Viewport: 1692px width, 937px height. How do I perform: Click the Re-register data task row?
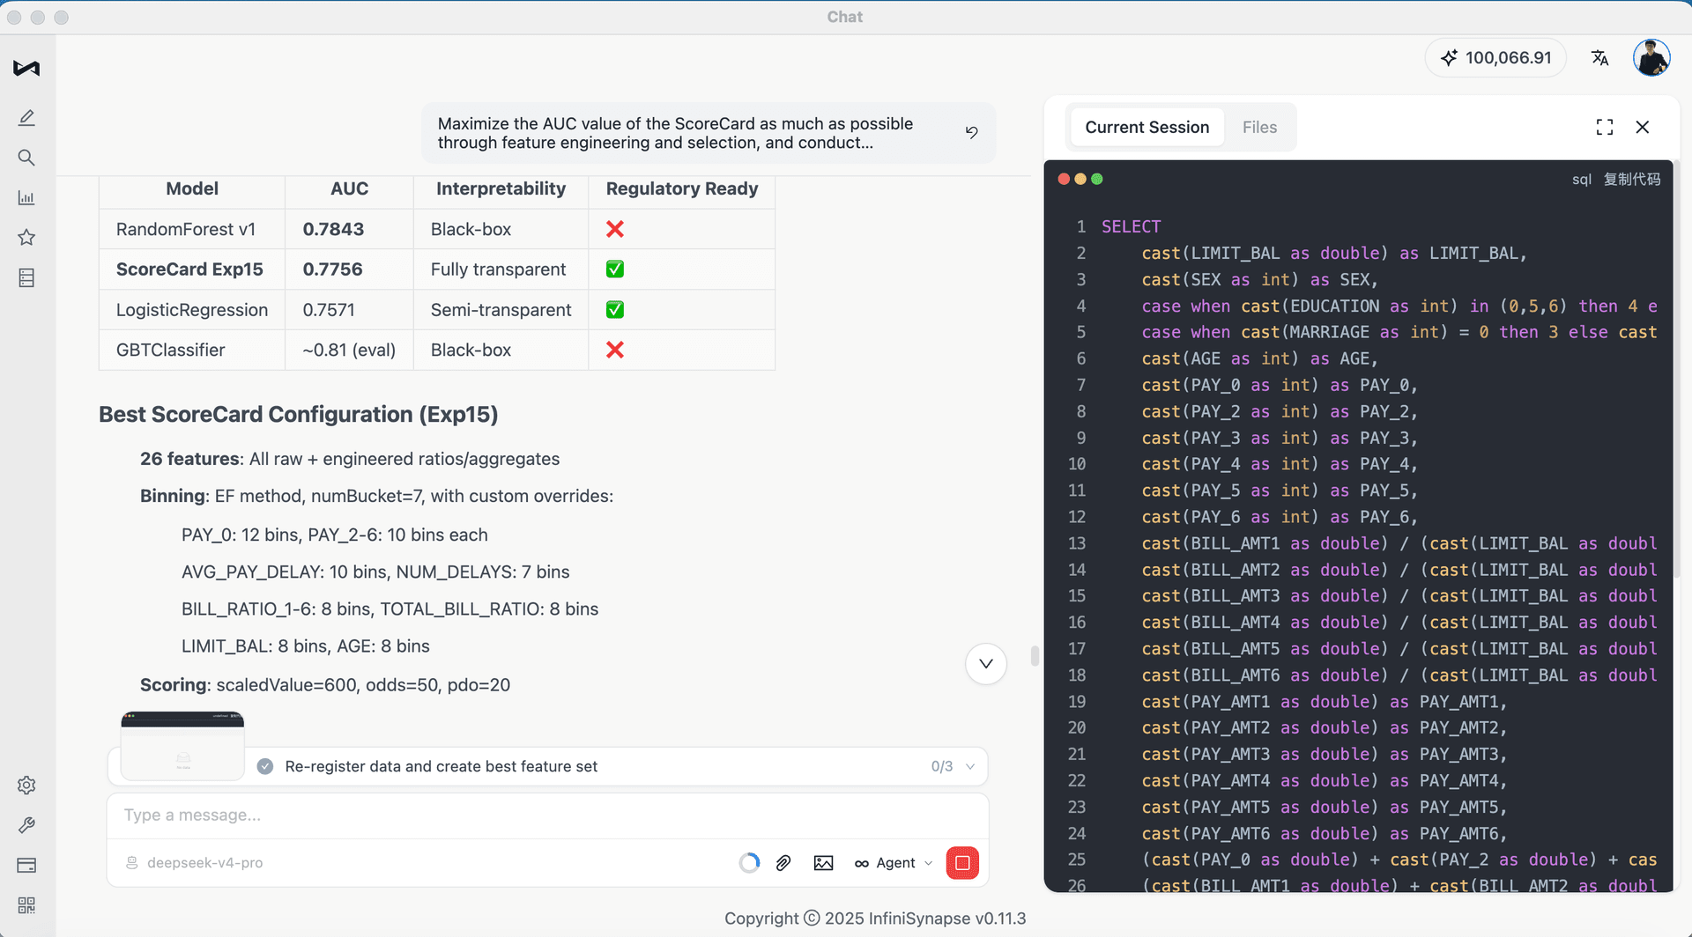[x=547, y=766]
